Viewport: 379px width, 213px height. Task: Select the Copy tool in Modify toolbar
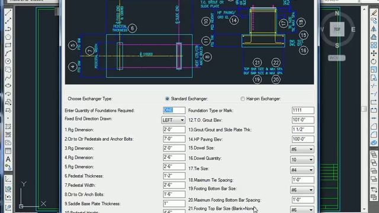click(x=374, y=21)
